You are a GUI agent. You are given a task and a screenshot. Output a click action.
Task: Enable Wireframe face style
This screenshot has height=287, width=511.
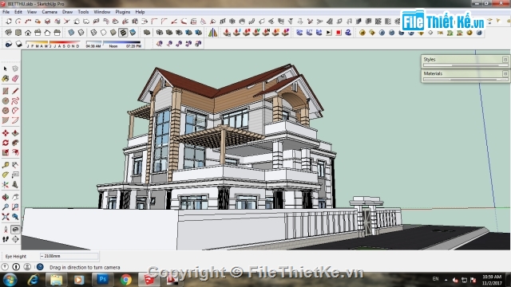(93, 33)
